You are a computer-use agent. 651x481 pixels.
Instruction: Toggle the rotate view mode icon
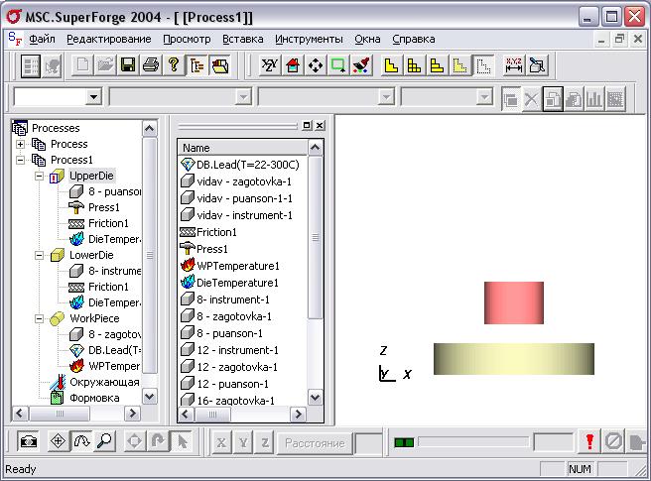point(81,441)
